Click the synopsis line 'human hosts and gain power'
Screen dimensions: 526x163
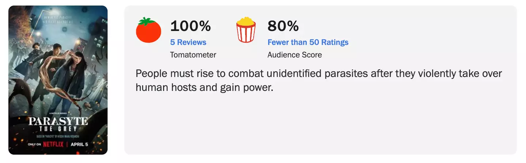point(204,88)
